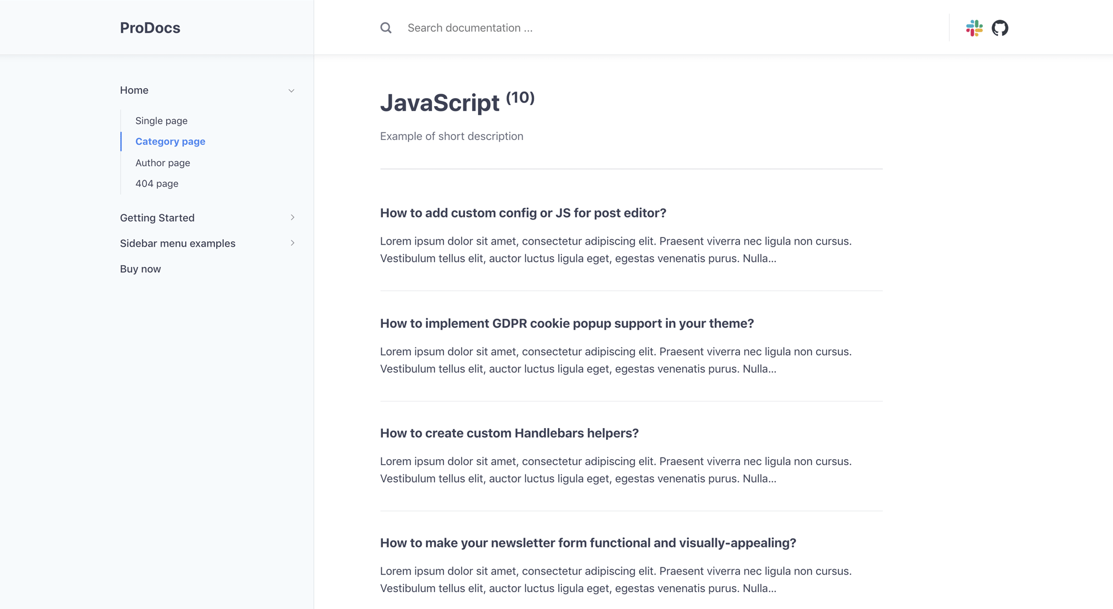Collapse the Home section chevron
Viewport: 1113px width, 609px height.
pyautogui.click(x=292, y=90)
